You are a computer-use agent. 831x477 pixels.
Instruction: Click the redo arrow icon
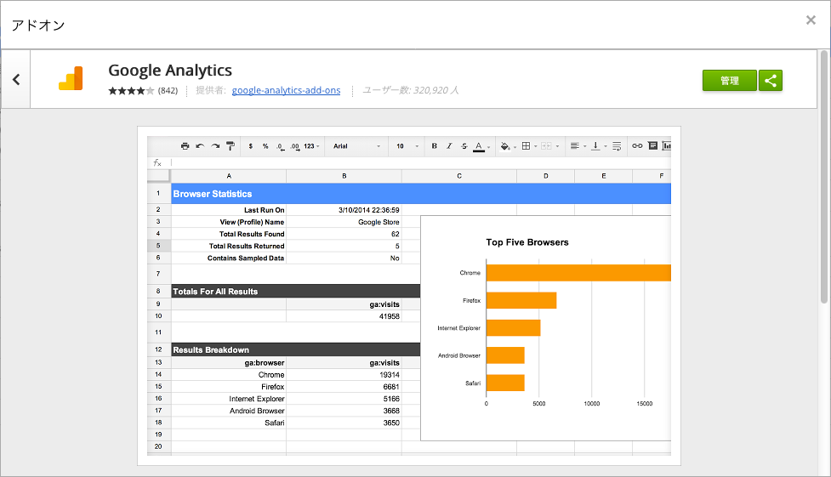coord(215,145)
